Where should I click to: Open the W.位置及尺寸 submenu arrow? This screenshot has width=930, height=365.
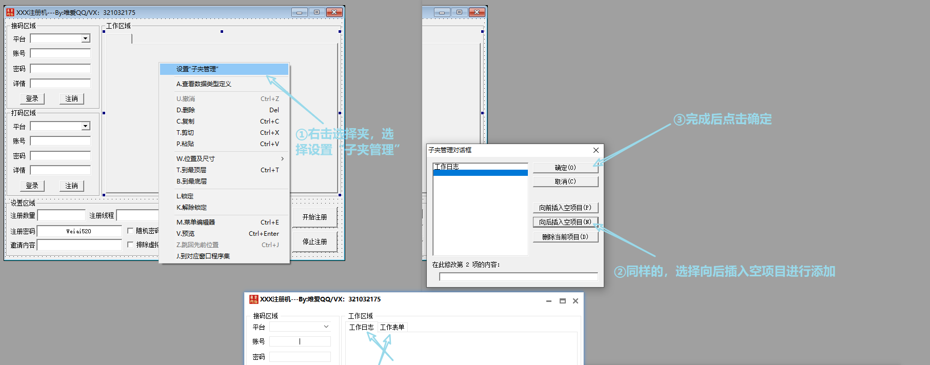coord(283,159)
